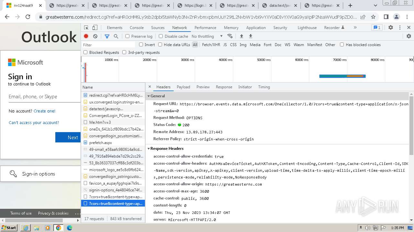Enable the 3rd-party requests checkbox
Screen dimensions: 414x232
124,52
